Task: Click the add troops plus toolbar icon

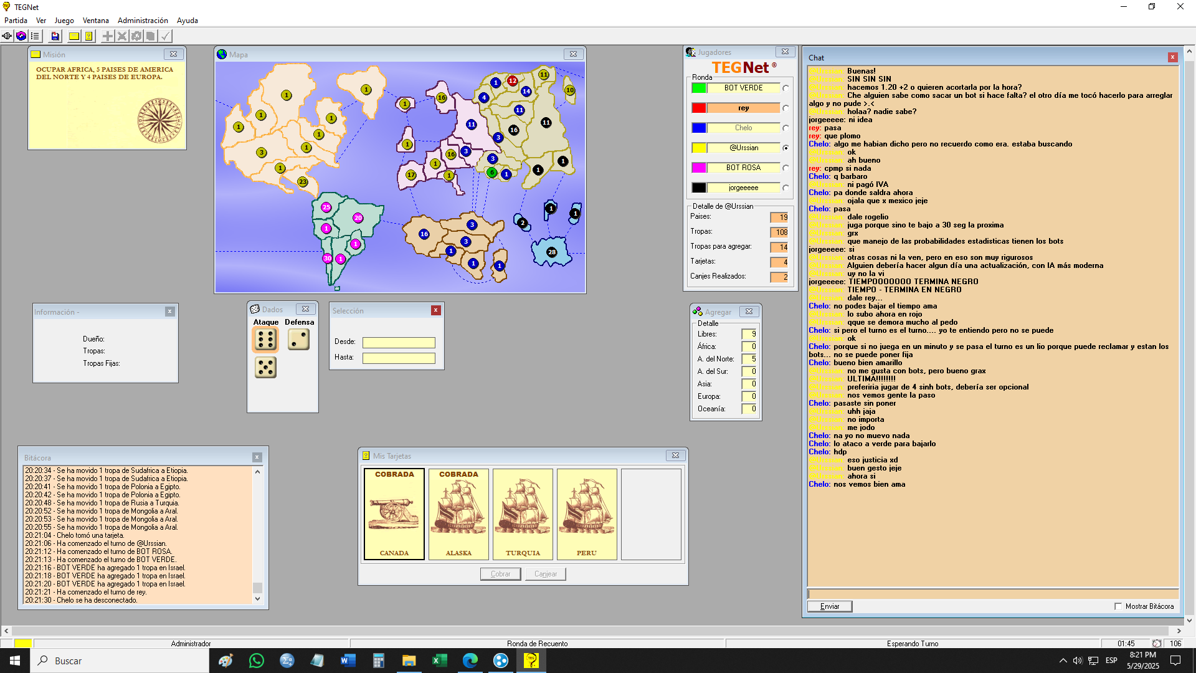Action: pos(108,36)
